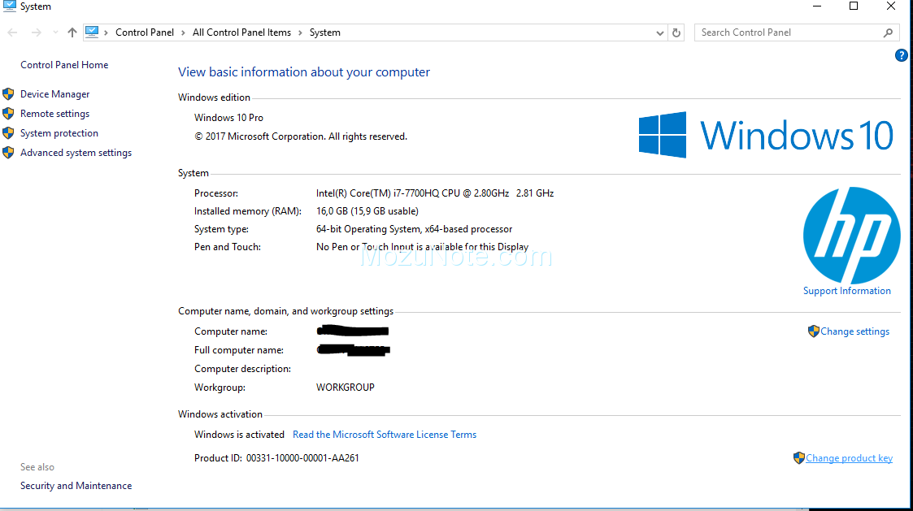Screen dimensions: 913x511
Task: Read the Microsoft Software License Terms
Action: [385, 435]
